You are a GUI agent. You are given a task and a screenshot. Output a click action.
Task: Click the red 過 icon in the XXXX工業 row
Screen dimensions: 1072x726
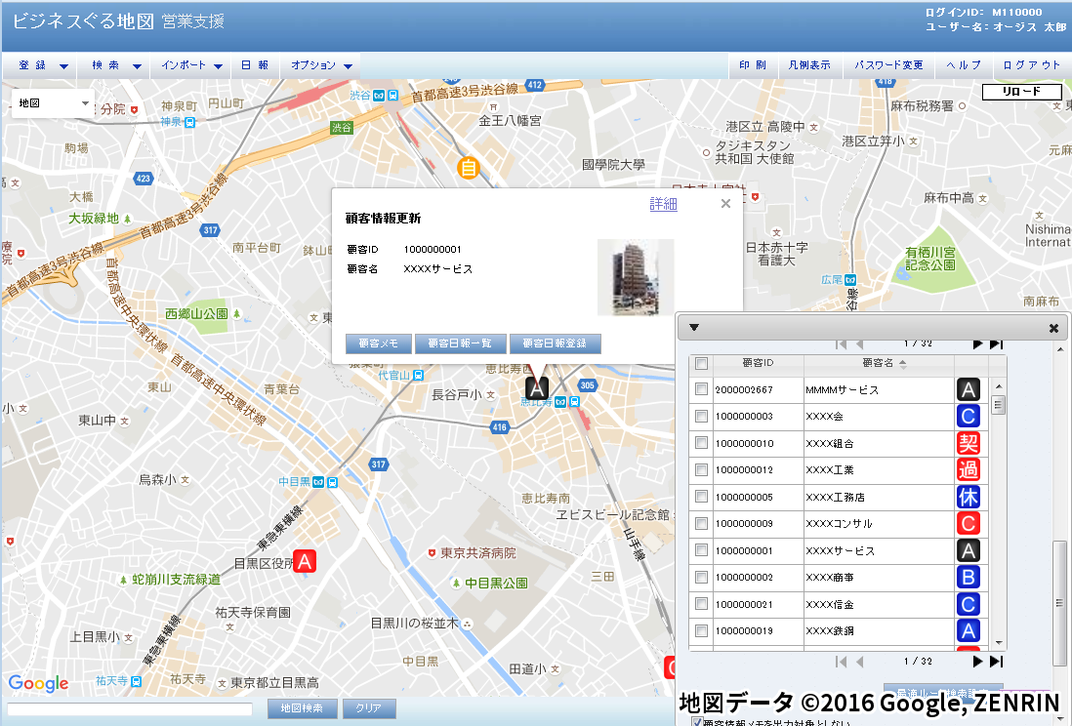coord(969,469)
